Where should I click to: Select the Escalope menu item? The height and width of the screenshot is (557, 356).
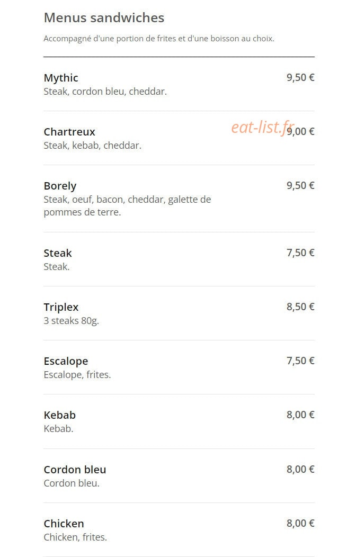tap(179, 367)
